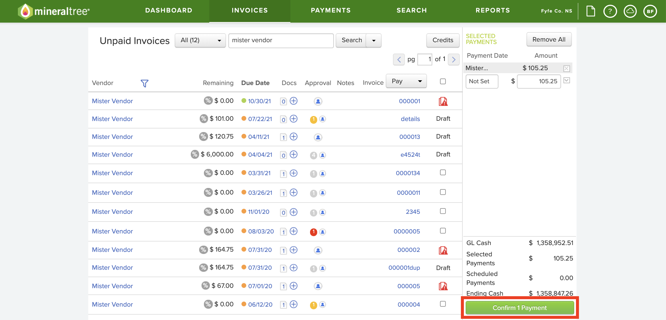Add document plus icon for invoice 000001
This screenshot has height=320, width=666.
(294, 101)
